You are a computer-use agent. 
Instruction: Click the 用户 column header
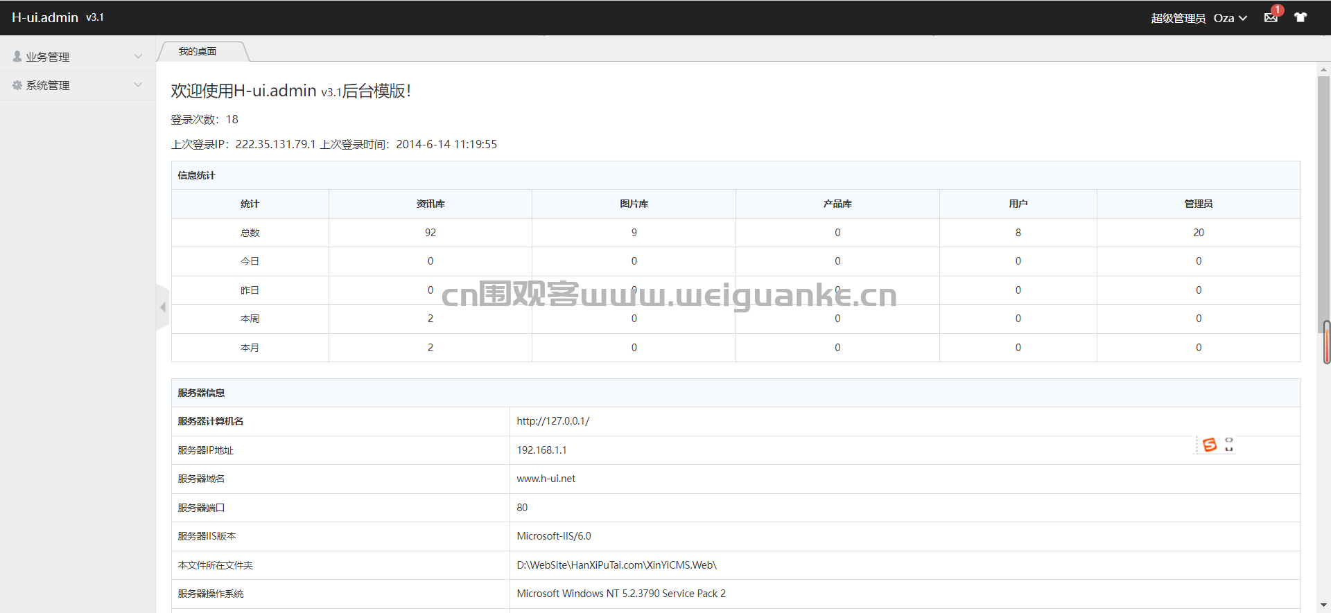coord(1018,204)
